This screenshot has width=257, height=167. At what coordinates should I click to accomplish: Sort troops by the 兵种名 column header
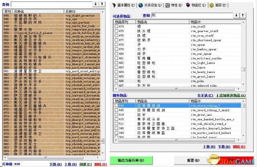click(x=39, y=11)
